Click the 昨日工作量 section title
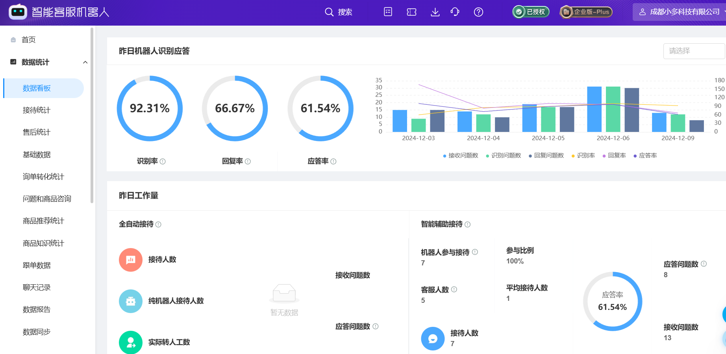The image size is (726, 354). click(x=139, y=196)
